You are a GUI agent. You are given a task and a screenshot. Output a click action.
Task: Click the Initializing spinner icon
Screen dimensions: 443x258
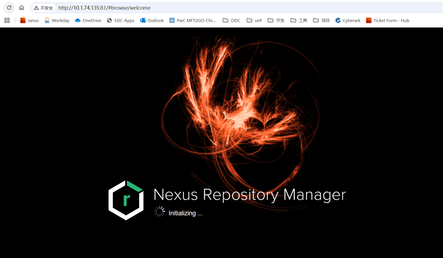pos(160,212)
